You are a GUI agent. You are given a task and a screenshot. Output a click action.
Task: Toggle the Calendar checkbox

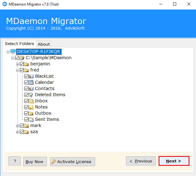[27, 82]
